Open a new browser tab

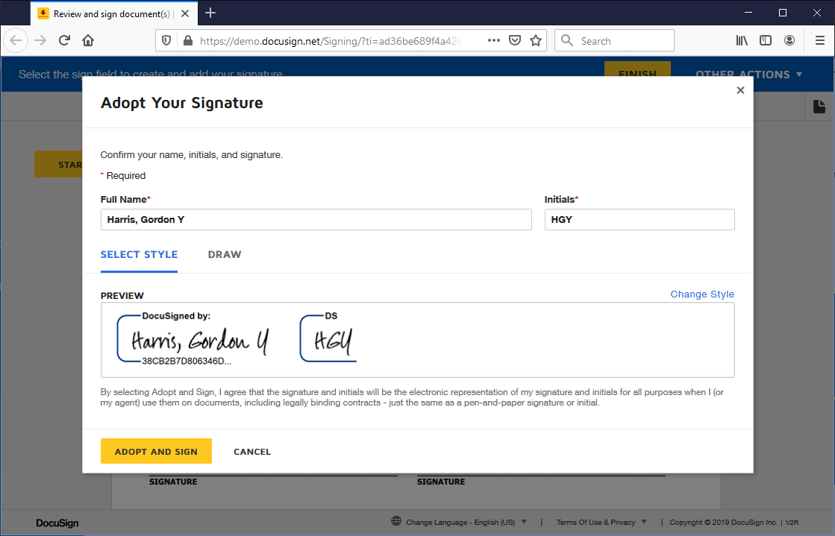tap(210, 13)
